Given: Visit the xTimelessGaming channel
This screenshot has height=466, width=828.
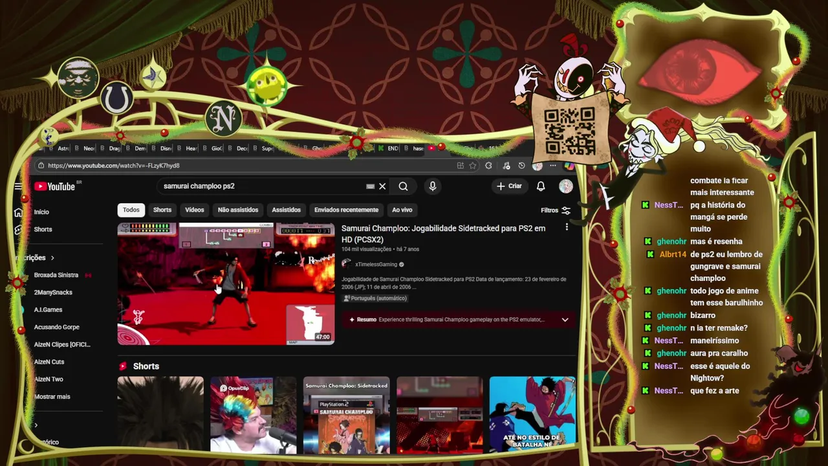Looking at the screenshot, I should (x=376, y=264).
